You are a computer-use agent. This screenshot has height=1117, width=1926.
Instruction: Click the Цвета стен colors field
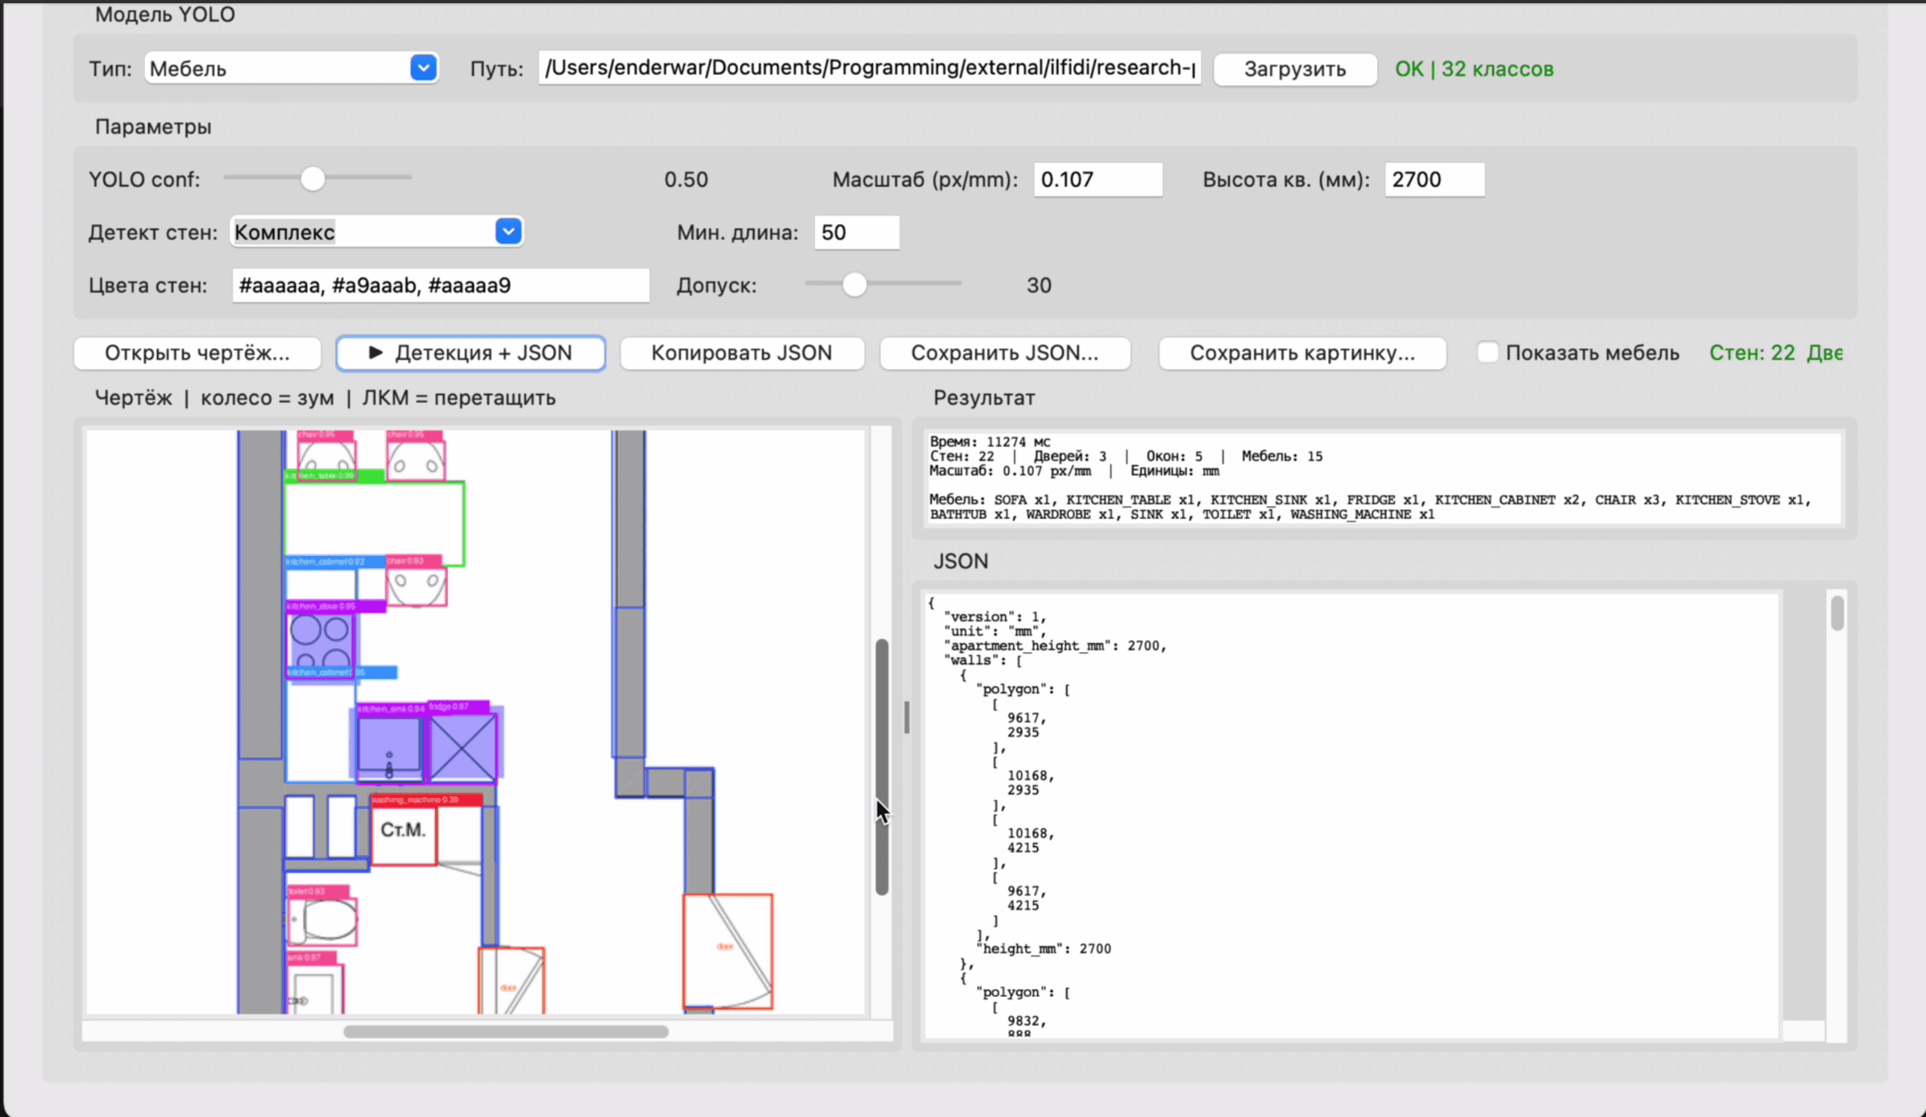coord(440,285)
